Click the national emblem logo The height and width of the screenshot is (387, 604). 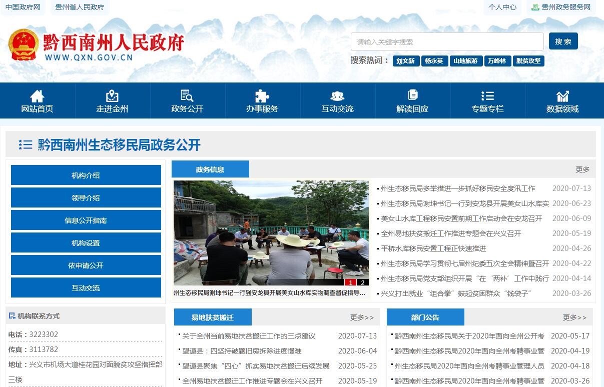(x=24, y=45)
